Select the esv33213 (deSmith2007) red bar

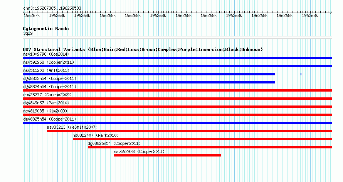click(190, 131)
